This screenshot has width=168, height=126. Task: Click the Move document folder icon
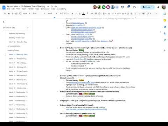pyautogui.click(x=52, y=6)
